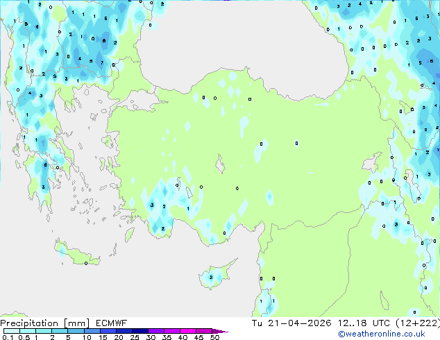440x340 pixels.
Task: Click the legend label "45"
Action: pos(198,337)
